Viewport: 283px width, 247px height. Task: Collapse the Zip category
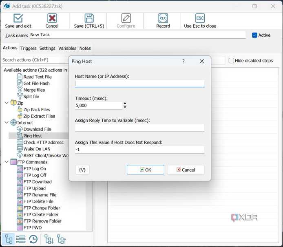(x=7, y=103)
